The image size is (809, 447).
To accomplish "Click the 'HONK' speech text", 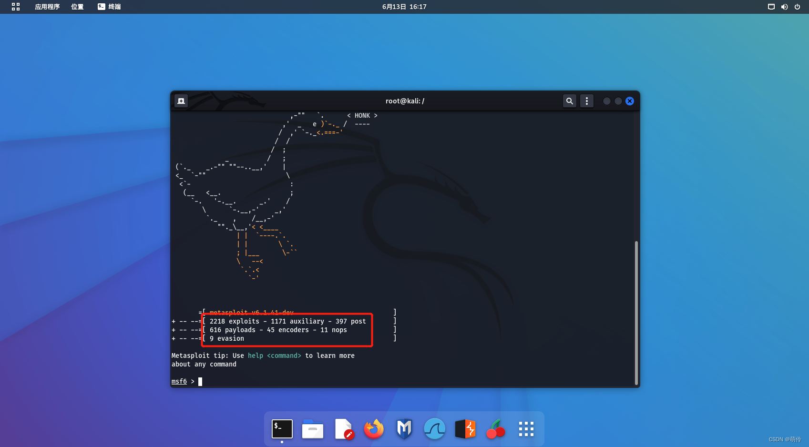I will [362, 115].
